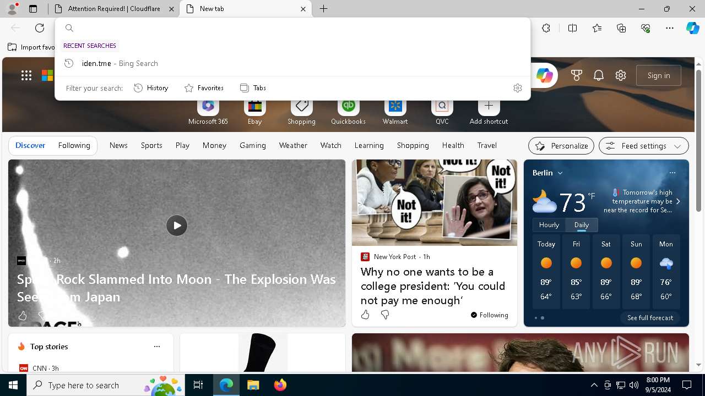Open the app launcher grid icon
Viewport: 705px width, 396px height.
tap(26, 75)
